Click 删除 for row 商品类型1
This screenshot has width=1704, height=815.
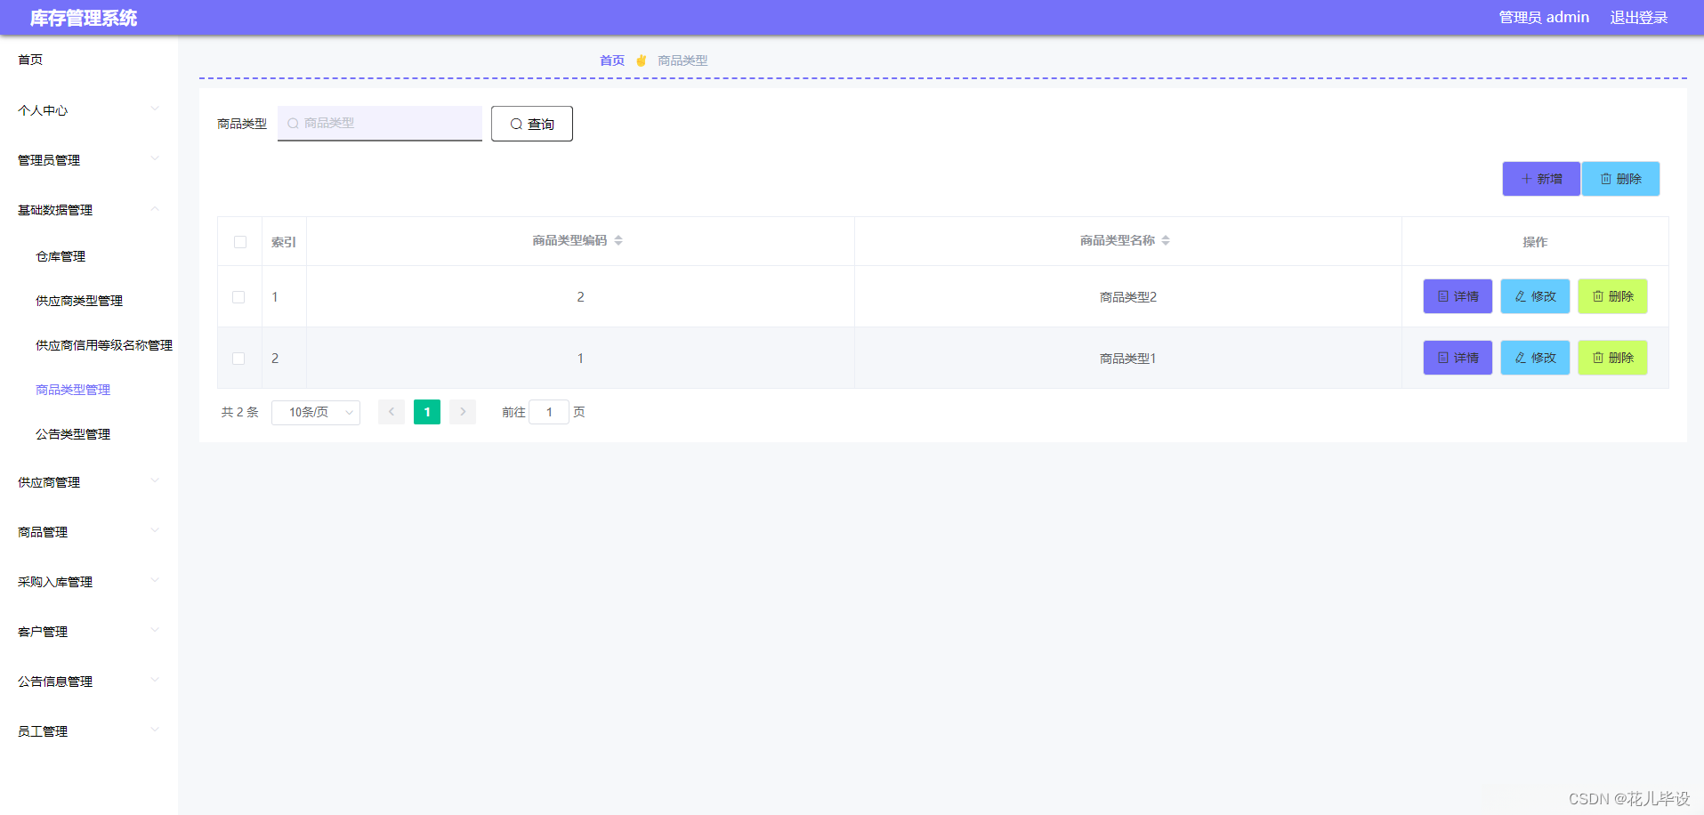coord(1612,358)
